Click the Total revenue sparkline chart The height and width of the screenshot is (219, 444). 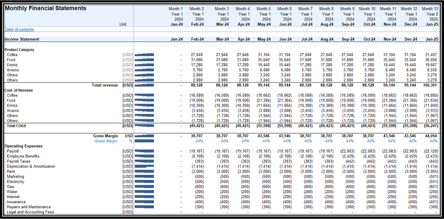coord(144,85)
